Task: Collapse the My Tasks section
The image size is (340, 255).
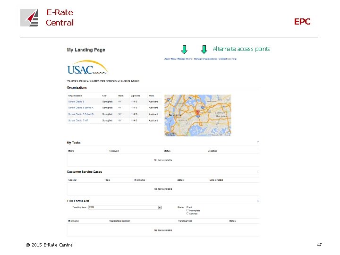Action: pyautogui.click(x=258, y=143)
